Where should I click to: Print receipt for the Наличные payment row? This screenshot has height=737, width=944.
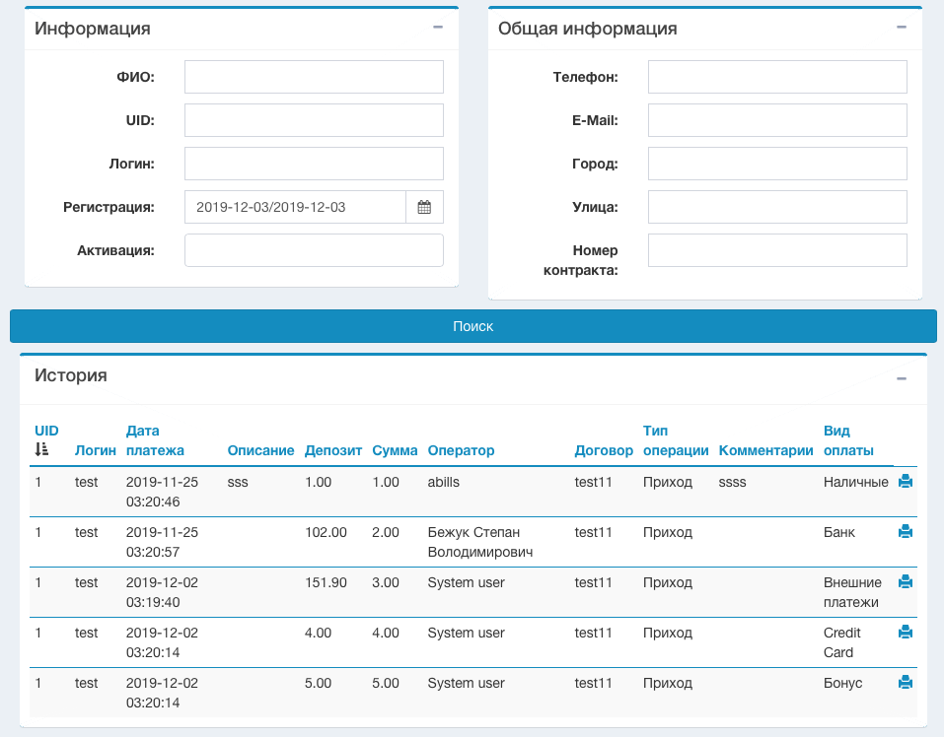[x=906, y=482]
